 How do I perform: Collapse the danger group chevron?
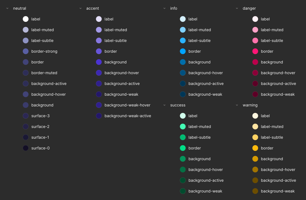(x=237, y=8)
